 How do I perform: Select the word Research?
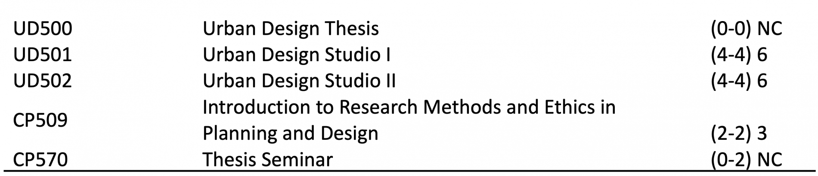click(x=378, y=107)
